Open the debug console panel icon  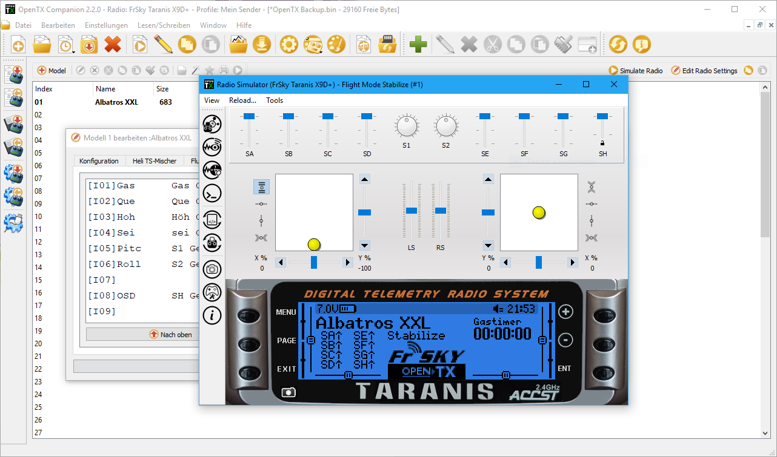[212, 193]
